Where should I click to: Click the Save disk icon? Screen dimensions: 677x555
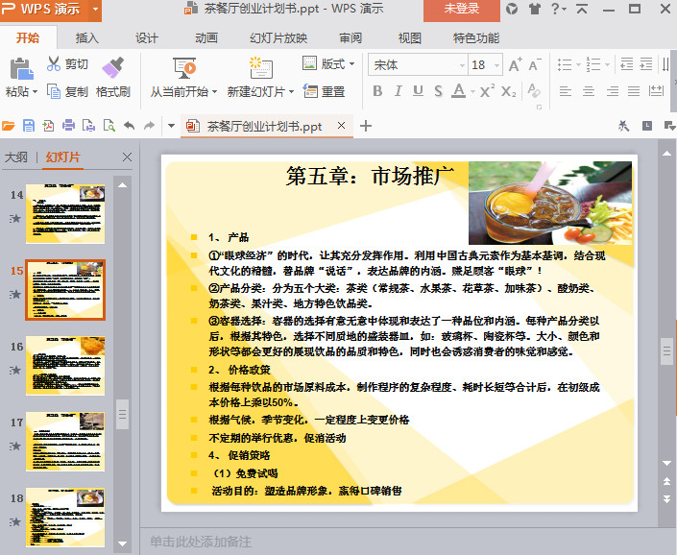(x=29, y=126)
